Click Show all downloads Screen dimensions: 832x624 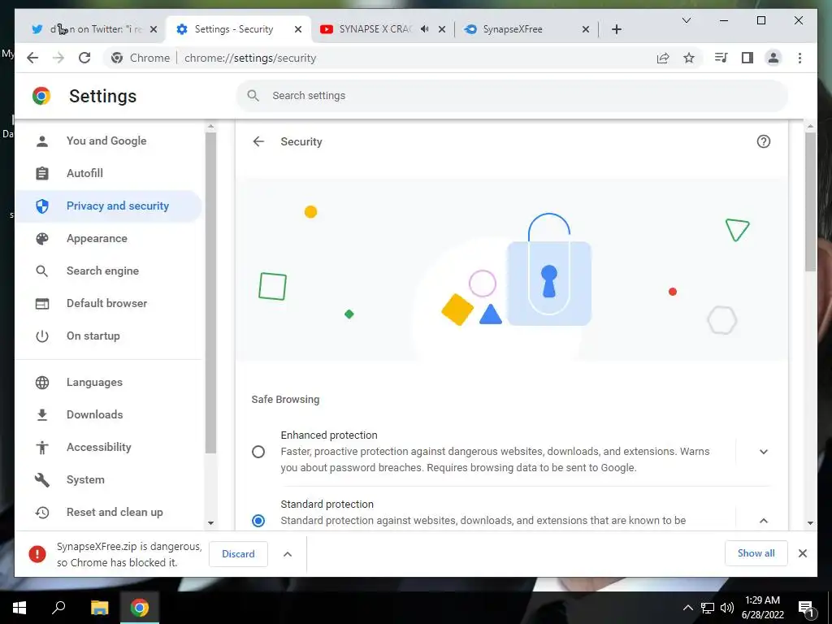coord(756,553)
